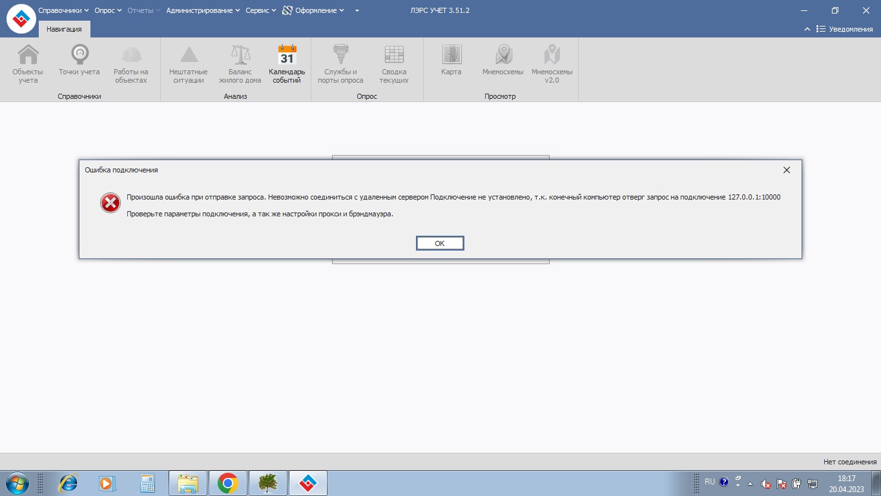The height and width of the screenshot is (496, 881).
Task: Close the Ошибка подключения dialog
Action: [x=786, y=170]
